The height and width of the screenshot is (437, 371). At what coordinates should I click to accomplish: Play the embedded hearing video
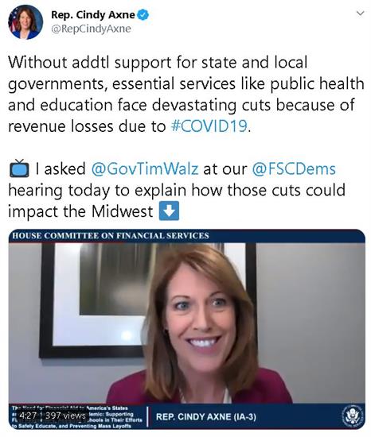coord(187,329)
